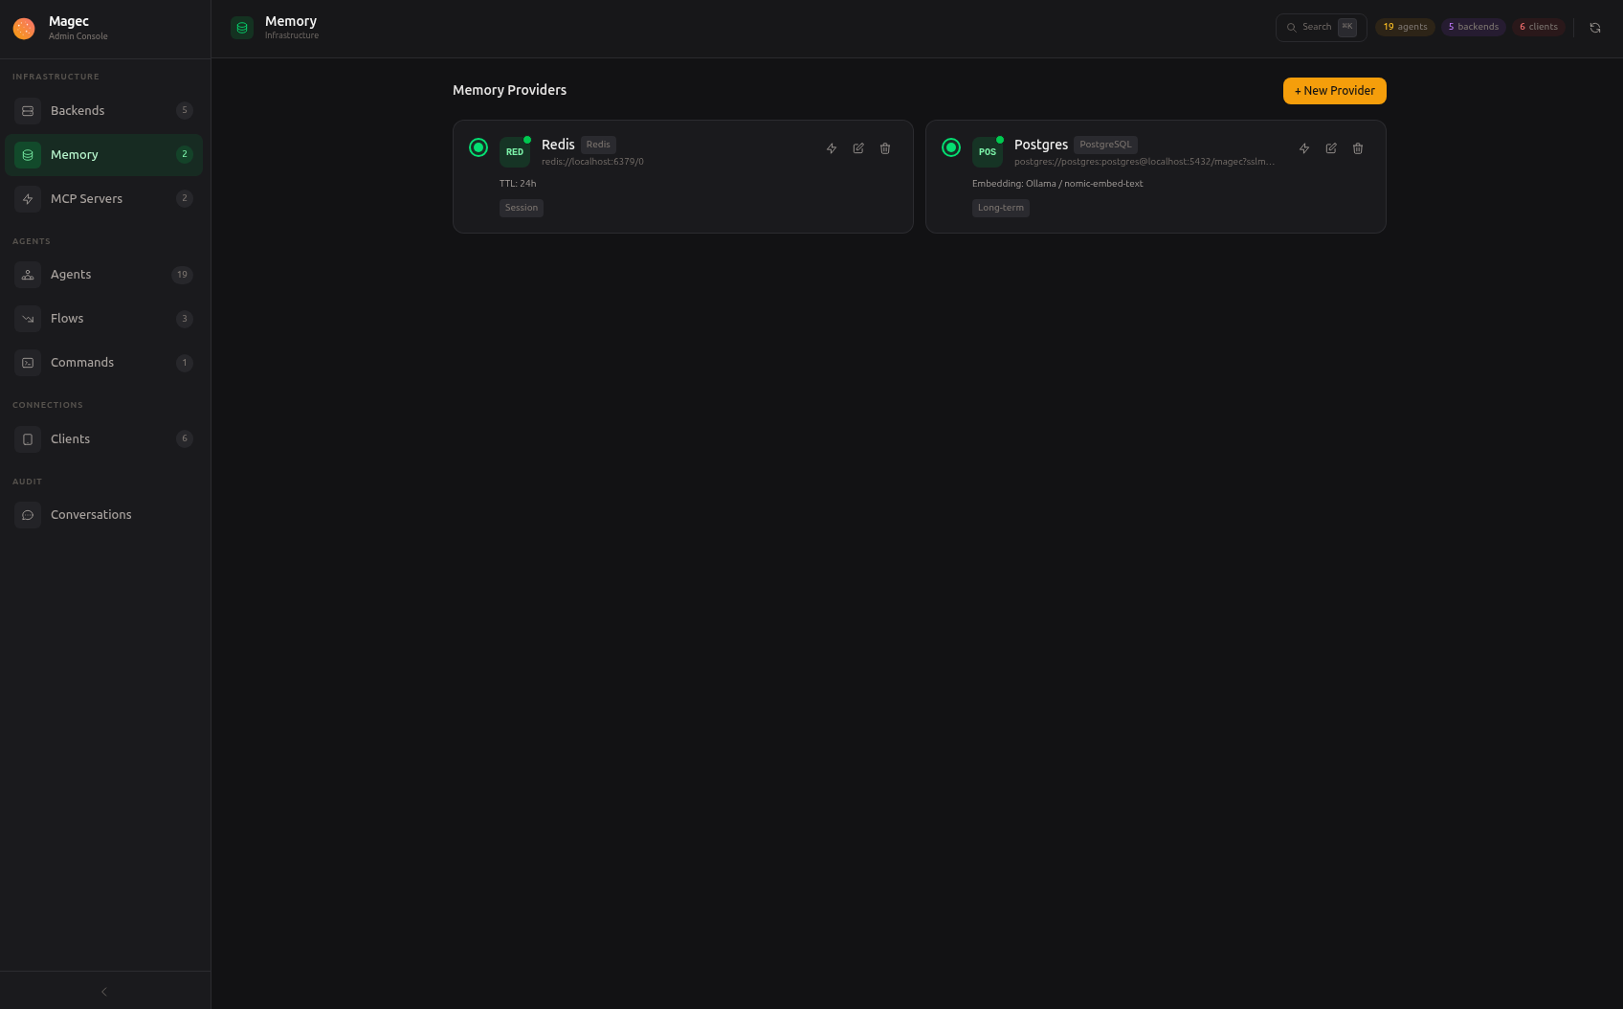Click the refresh icon in the top bar
Viewport: 1623px width, 1009px height.
pos(1595,27)
